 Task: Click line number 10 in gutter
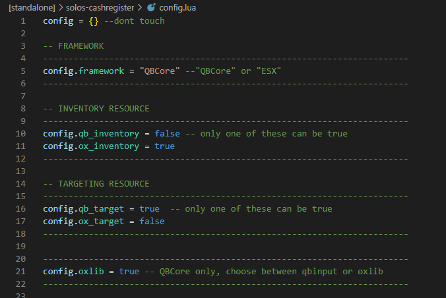coord(20,134)
